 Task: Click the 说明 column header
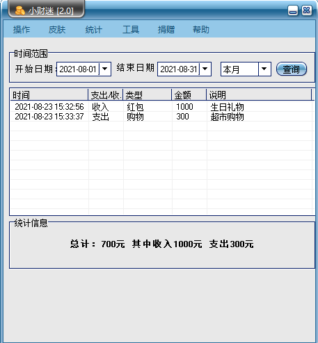pyautogui.click(x=259, y=95)
